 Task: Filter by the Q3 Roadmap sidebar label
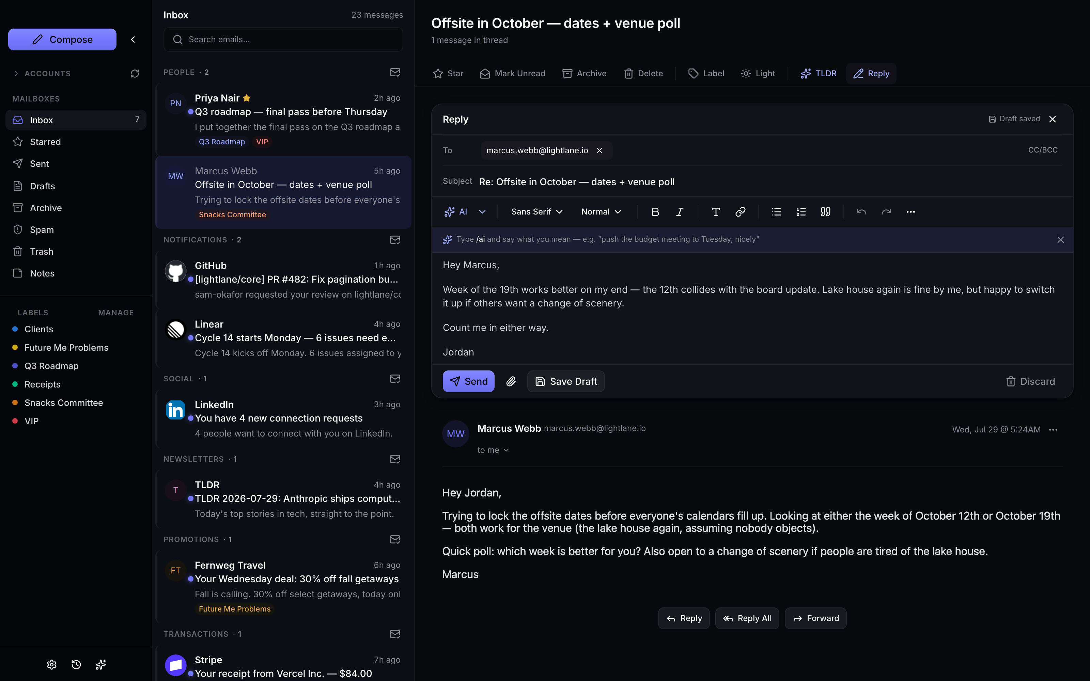click(x=51, y=366)
